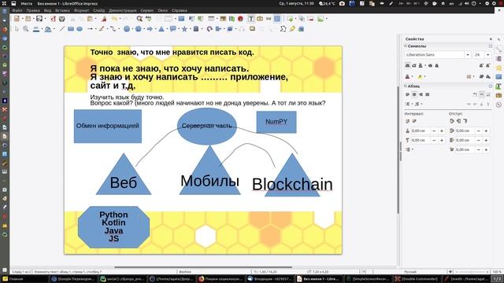The height and width of the screenshot is (283, 504).
Task: Open highlighting color dropdown arrow
Action: 424,77
